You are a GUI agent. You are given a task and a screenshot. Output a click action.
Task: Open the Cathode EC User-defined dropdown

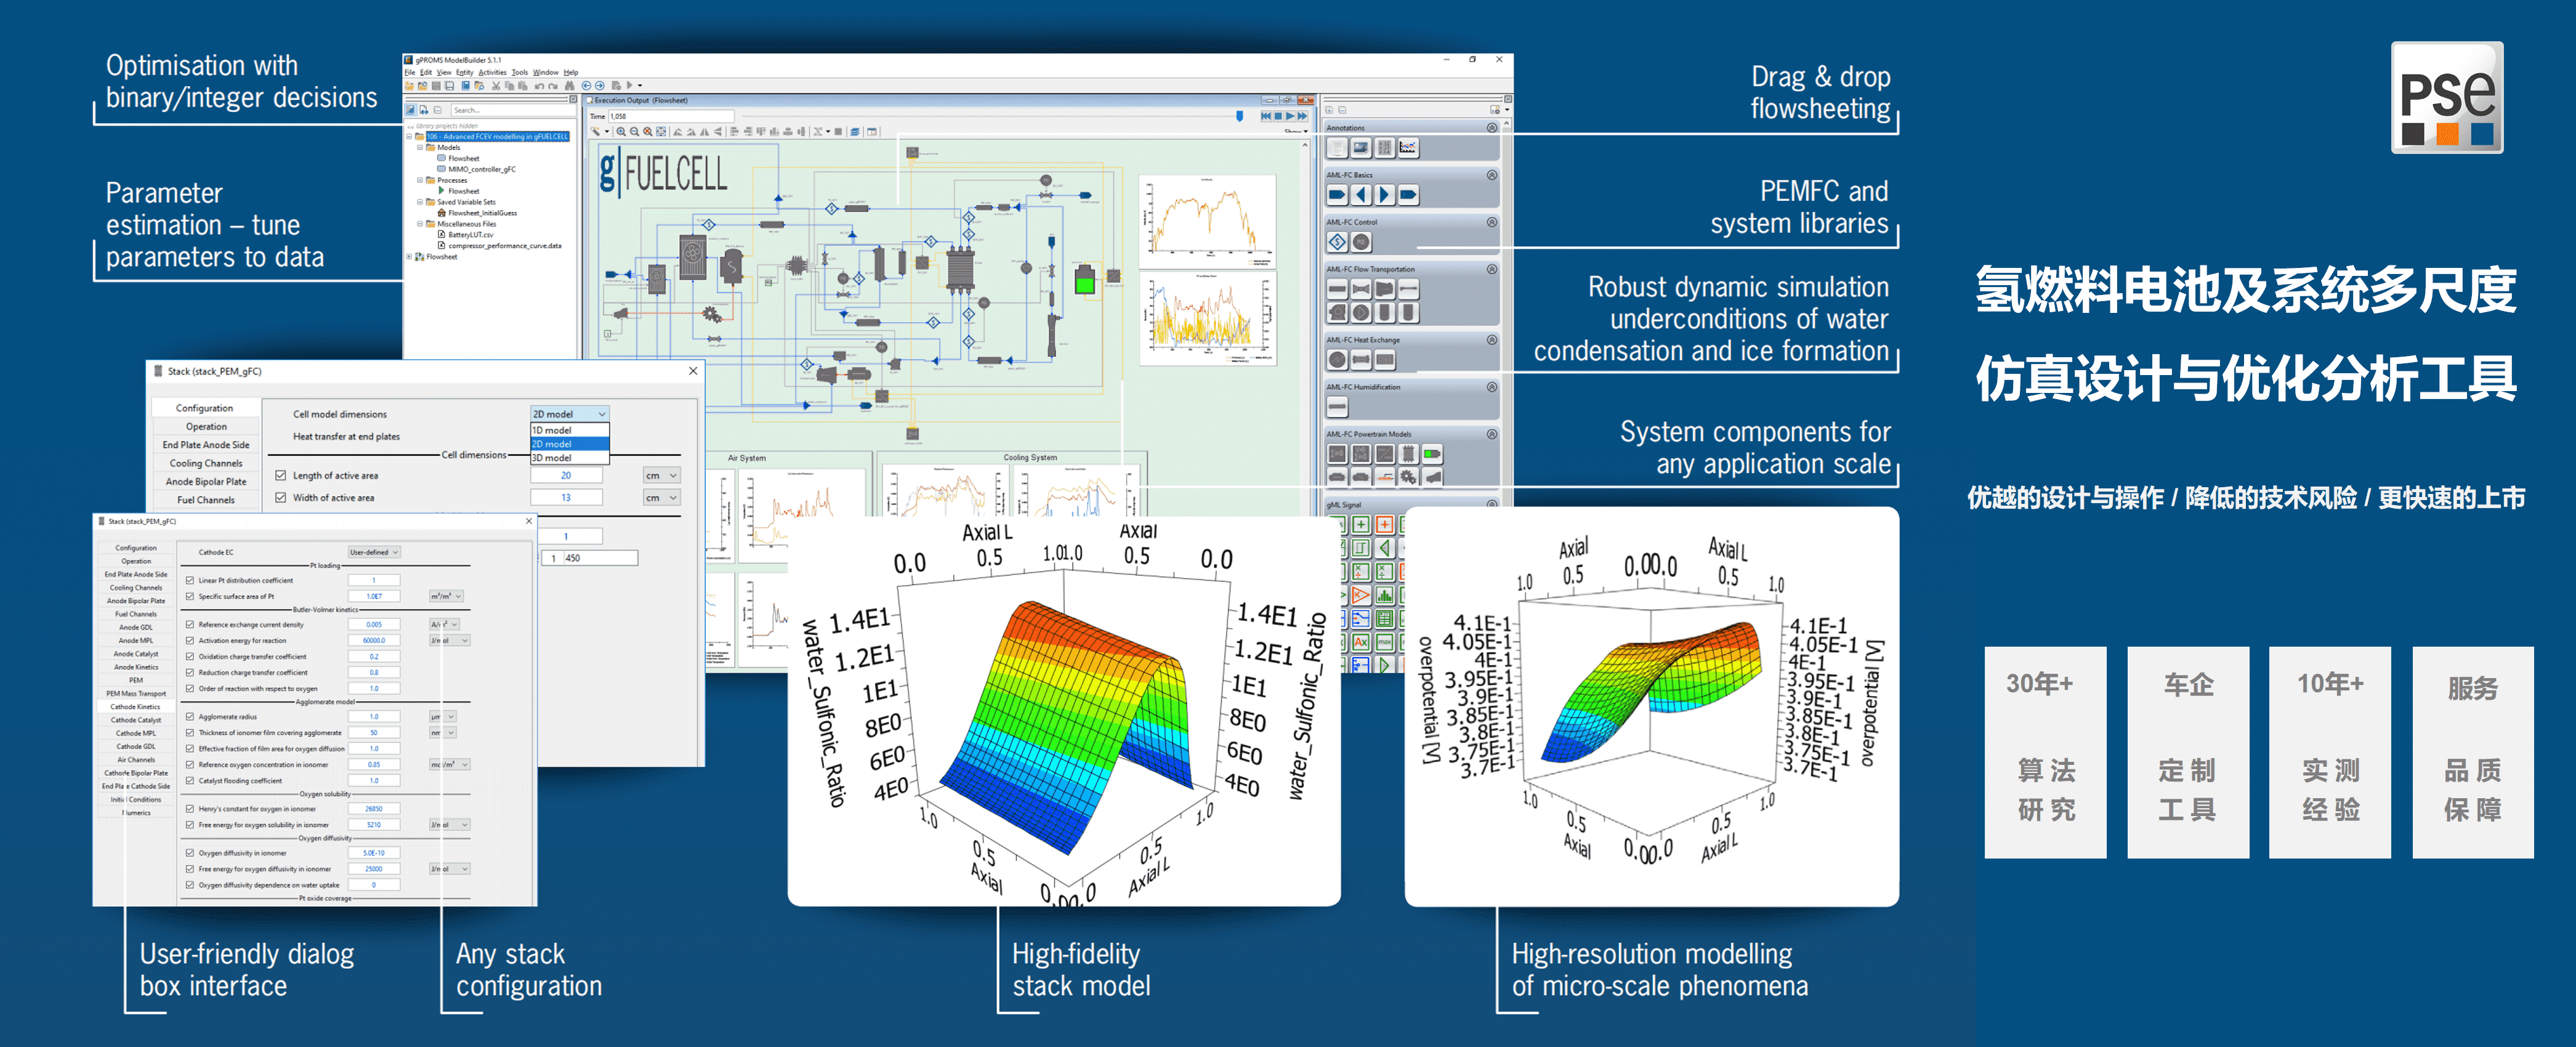tap(374, 552)
